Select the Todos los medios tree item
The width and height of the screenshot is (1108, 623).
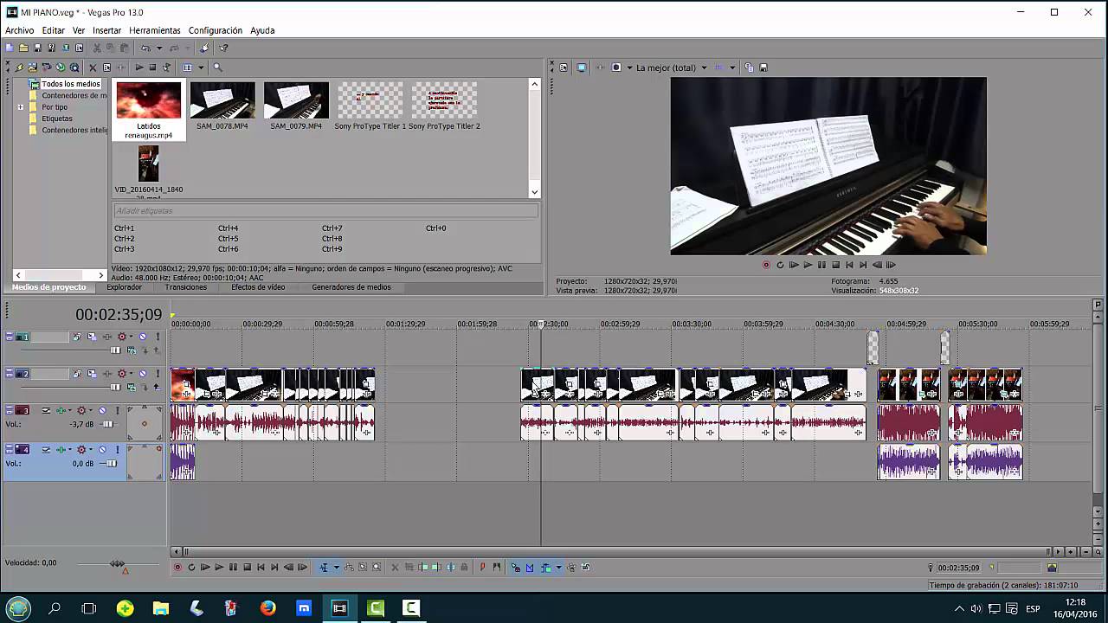pyautogui.click(x=71, y=84)
